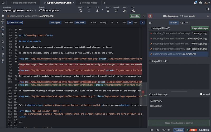
Task: Collapse the Staged Files section
Action: (x=150, y=61)
